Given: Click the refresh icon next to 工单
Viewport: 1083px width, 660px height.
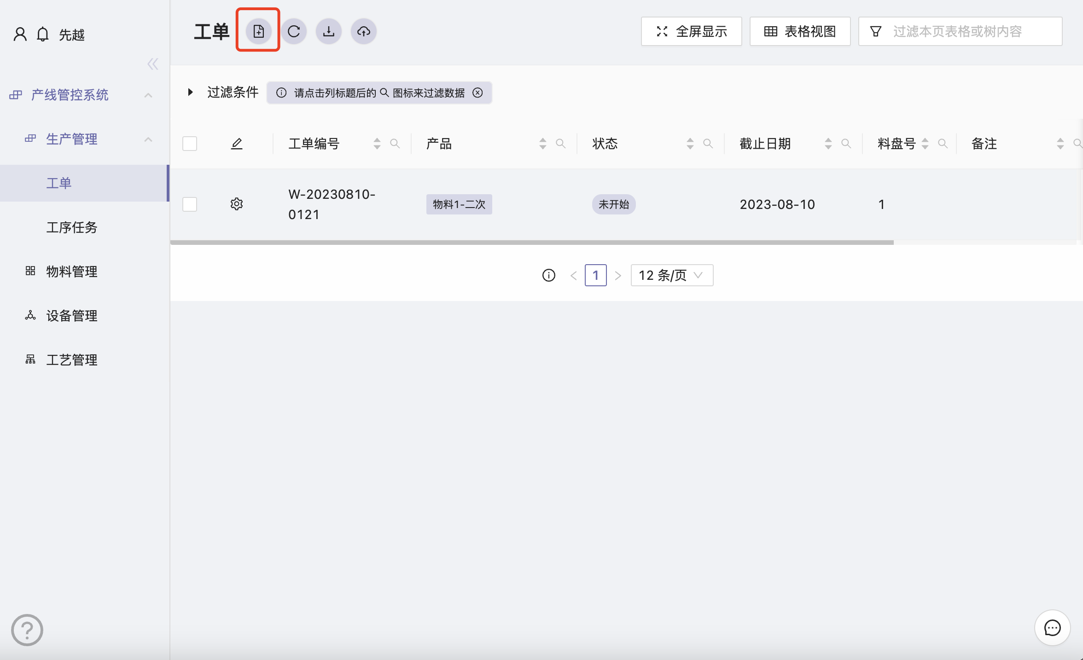Looking at the screenshot, I should 294,31.
